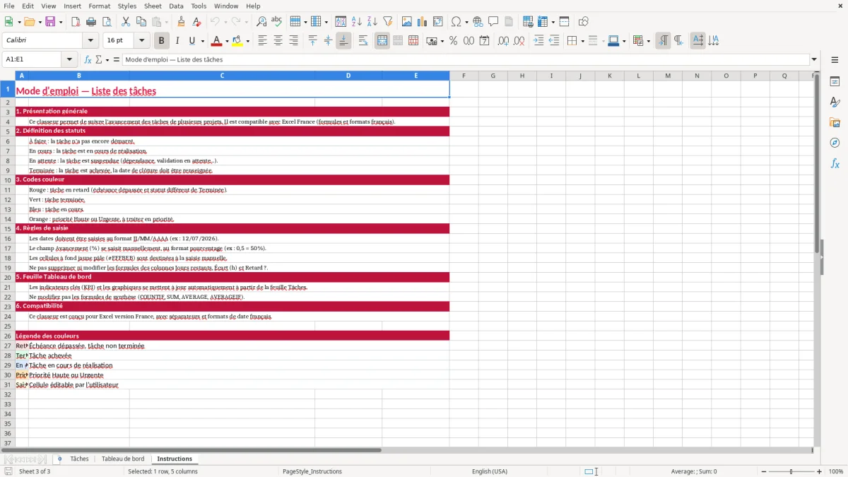Toggle Freeze Rows and Columns

[543, 22]
